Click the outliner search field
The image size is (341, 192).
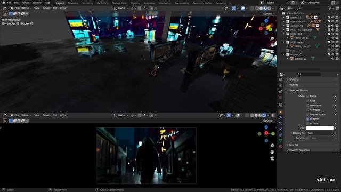point(309,9)
